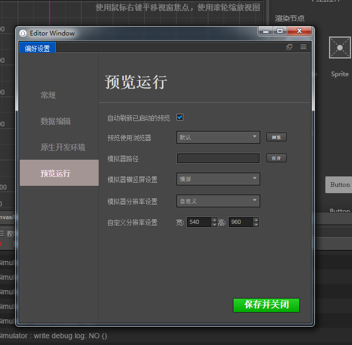The height and width of the screenshot is (345, 352).
Task: Open simulator resolution dropdown 自定义
Action: tap(218, 201)
